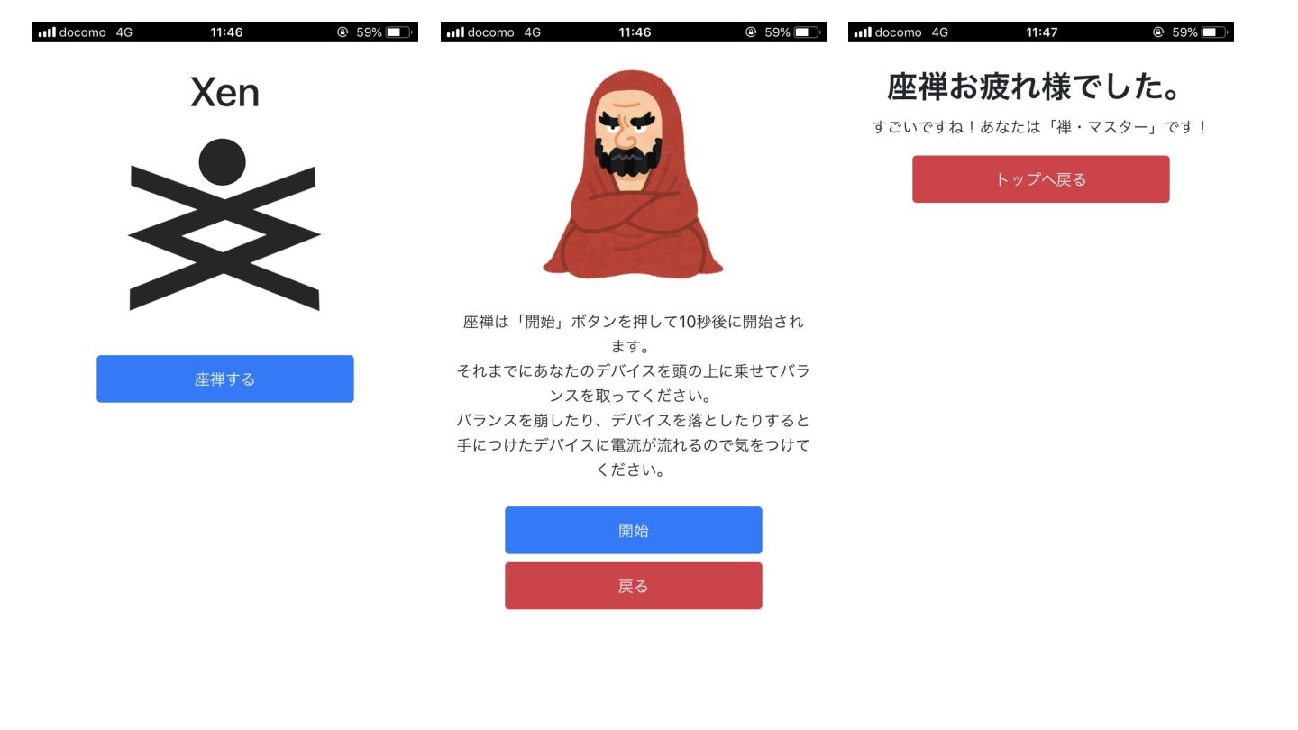The image size is (1298, 730).
Task: Select the 禅・マスター result message text
Action: pyautogui.click(x=1040, y=128)
